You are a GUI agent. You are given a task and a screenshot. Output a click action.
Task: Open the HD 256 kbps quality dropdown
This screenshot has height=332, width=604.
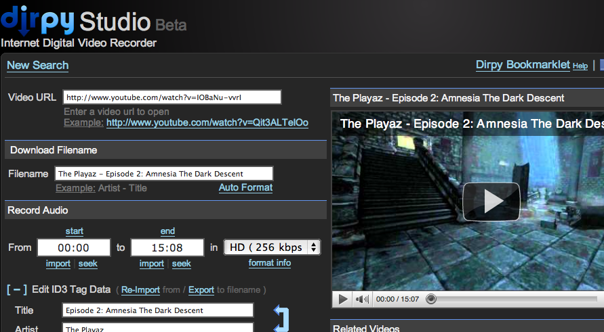272,247
